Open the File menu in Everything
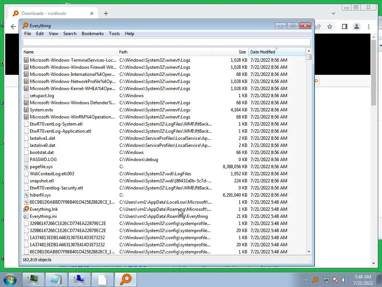Screen dimensions: 382x287 click(28, 34)
